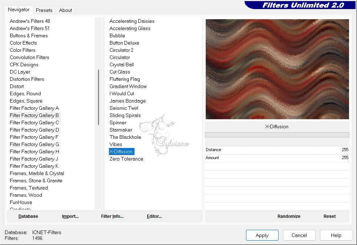Screen dimensions: 357x245
Task: Select Andrew's Filters 48 category
Action: (x=30, y=21)
